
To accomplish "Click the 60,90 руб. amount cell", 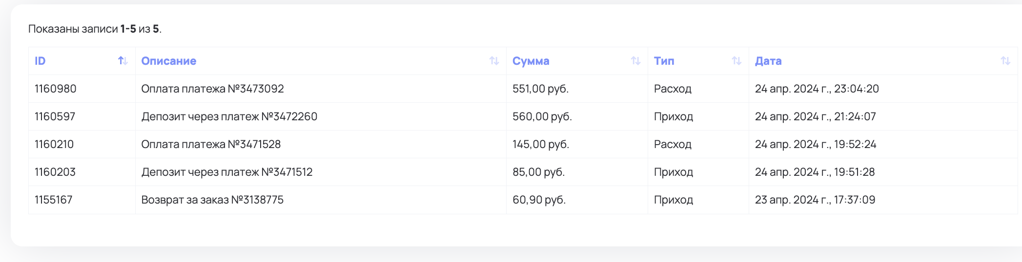I will click(539, 200).
